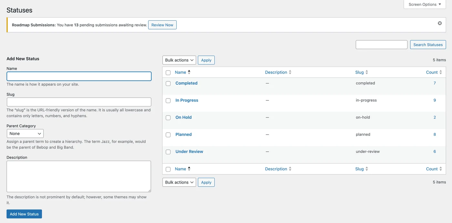Open the Under Review status link
The width and height of the screenshot is (452, 223).
pyautogui.click(x=190, y=151)
